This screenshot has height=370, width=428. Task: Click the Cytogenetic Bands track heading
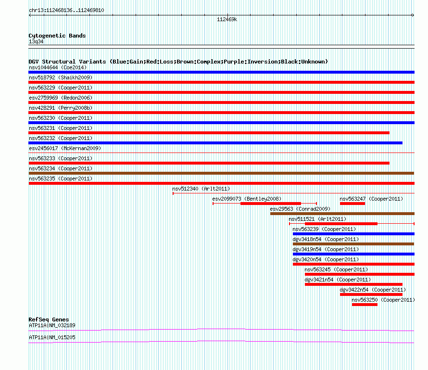57,36
